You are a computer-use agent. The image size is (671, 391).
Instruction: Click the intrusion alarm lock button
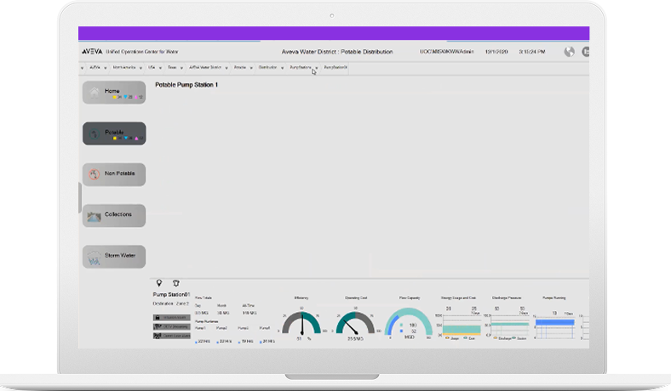(172, 318)
